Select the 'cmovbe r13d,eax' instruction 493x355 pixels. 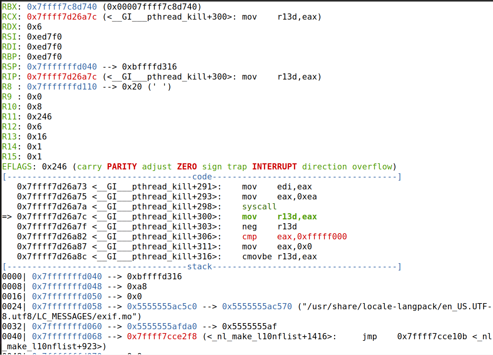(x=279, y=257)
